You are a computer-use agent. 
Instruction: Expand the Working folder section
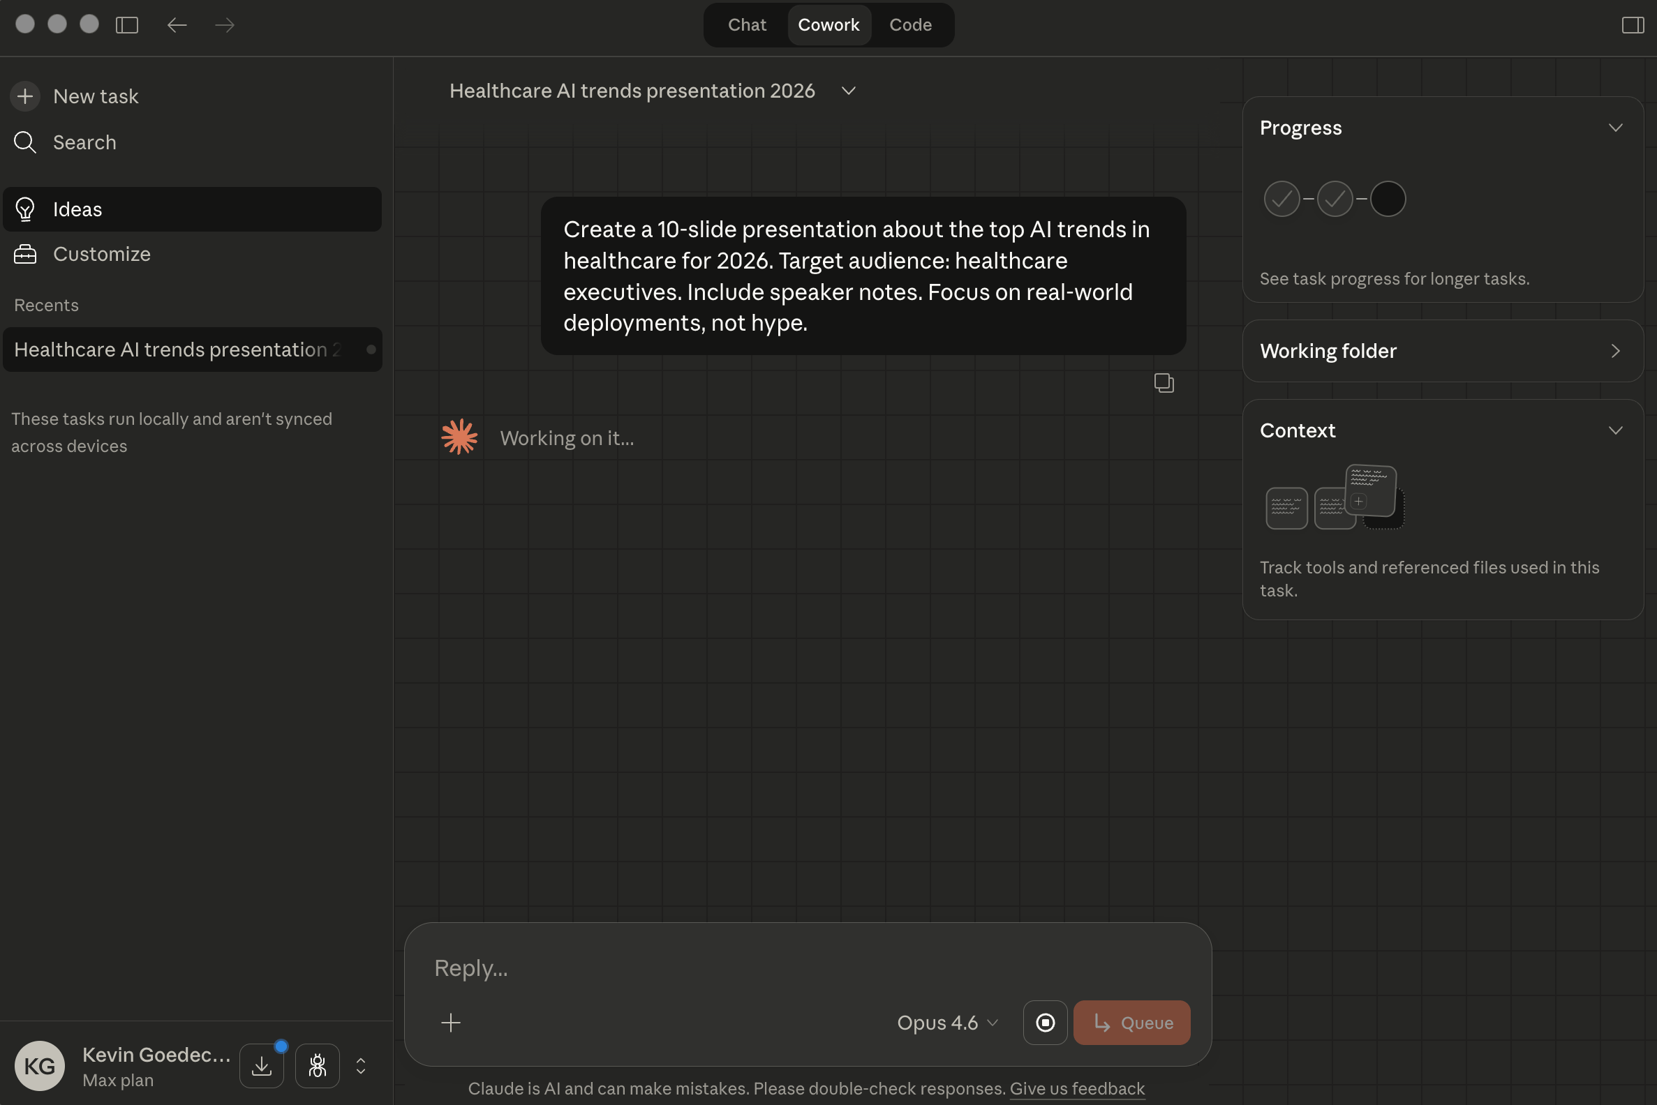[1616, 351]
